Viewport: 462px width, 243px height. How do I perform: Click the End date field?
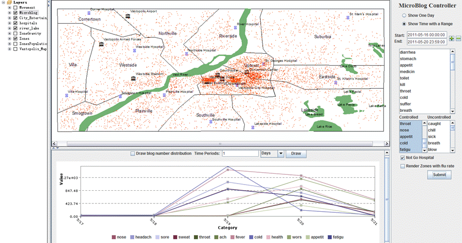click(x=427, y=42)
